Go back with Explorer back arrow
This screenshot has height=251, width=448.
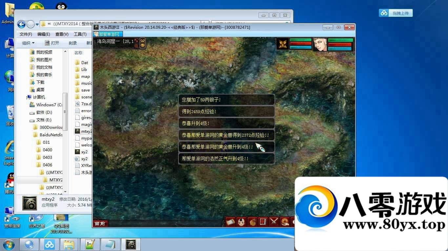point(21,24)
